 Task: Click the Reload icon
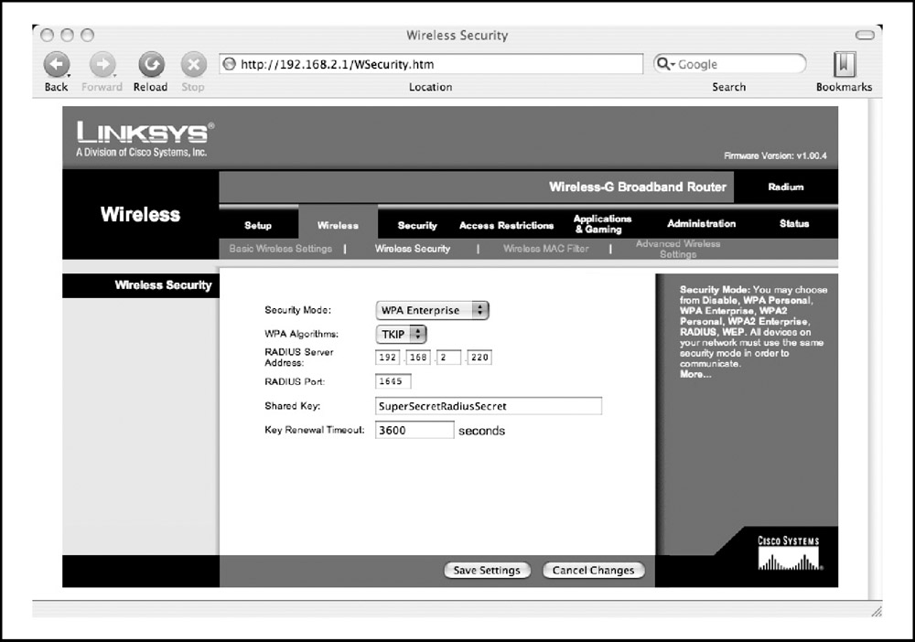pos(151,64)
